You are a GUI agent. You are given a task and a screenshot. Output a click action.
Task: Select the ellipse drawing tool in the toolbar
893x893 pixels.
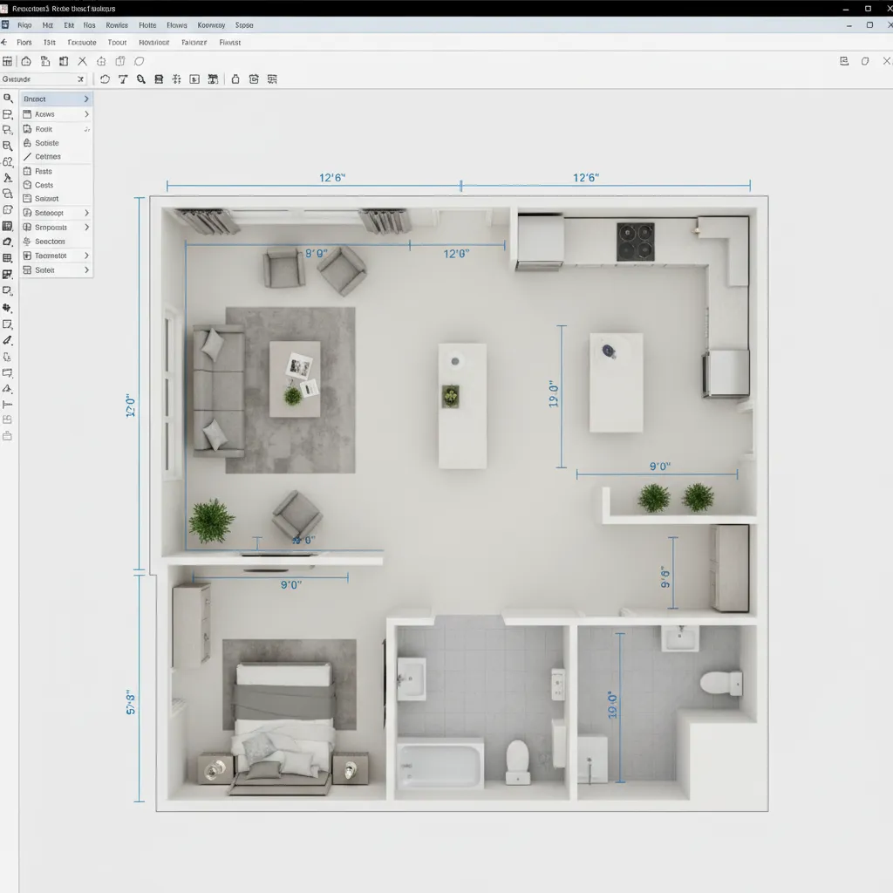140,61
